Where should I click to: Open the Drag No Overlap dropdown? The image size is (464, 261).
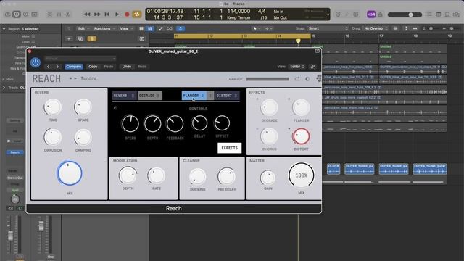click(376, 28)
